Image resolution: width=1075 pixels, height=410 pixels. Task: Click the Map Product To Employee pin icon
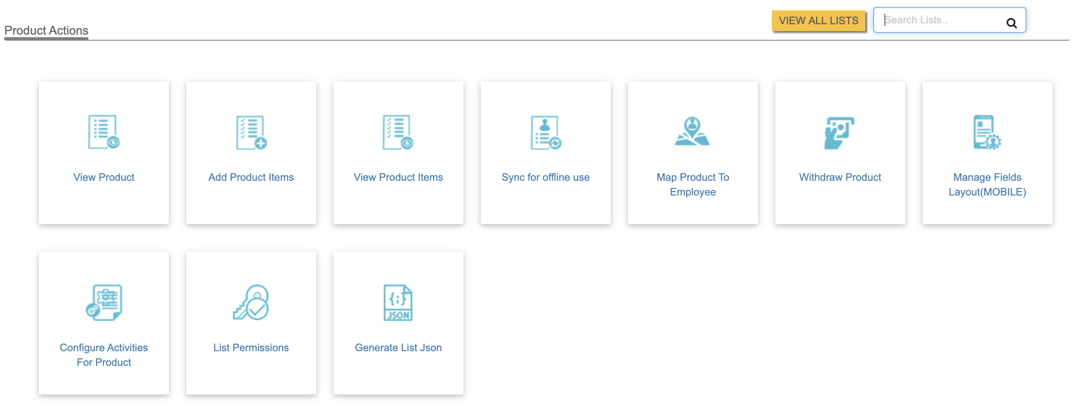pyautogui.click(x=692, y=131)
